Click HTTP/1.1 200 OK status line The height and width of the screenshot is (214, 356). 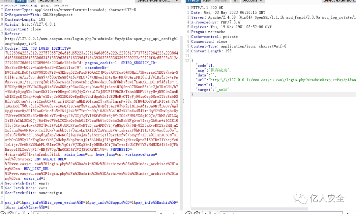207,8
